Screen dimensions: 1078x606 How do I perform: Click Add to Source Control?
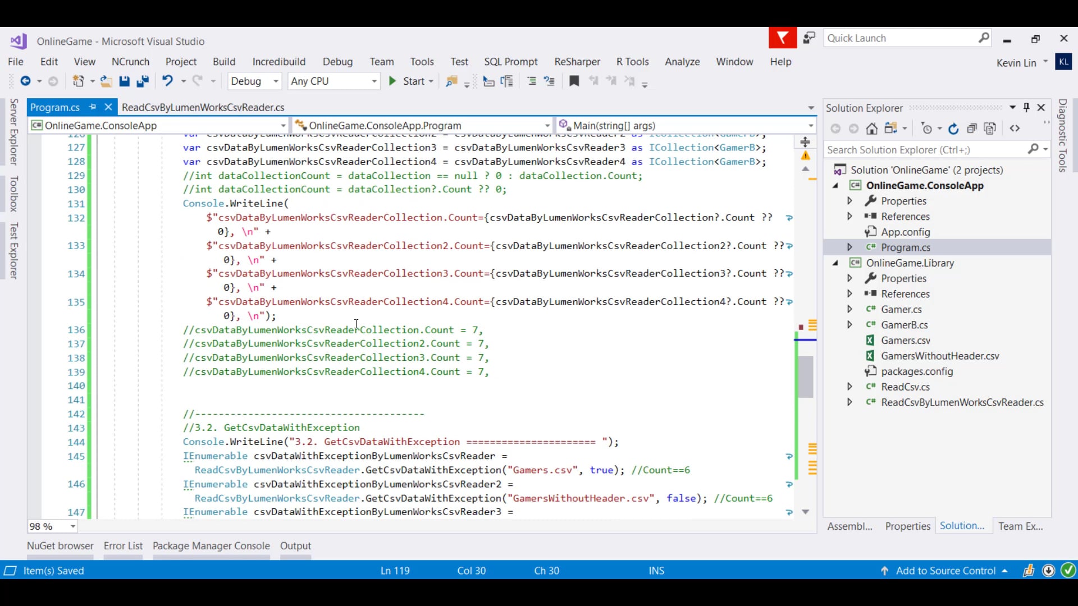click(x=945, y=571)
